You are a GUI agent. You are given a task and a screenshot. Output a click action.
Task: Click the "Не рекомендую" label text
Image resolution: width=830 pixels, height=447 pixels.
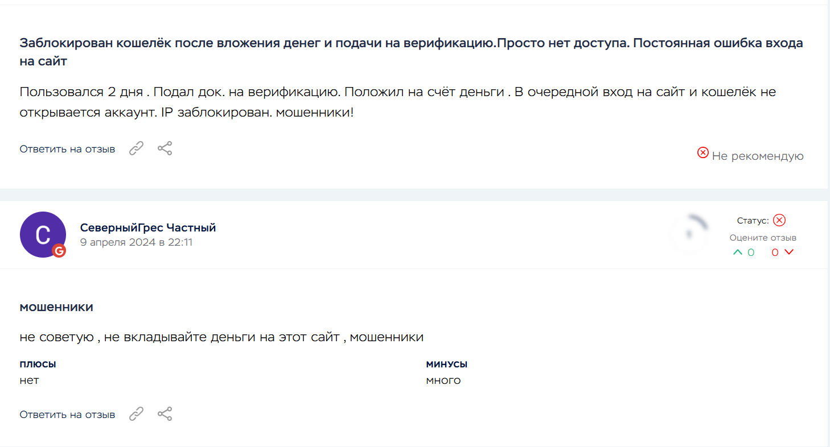758,156
